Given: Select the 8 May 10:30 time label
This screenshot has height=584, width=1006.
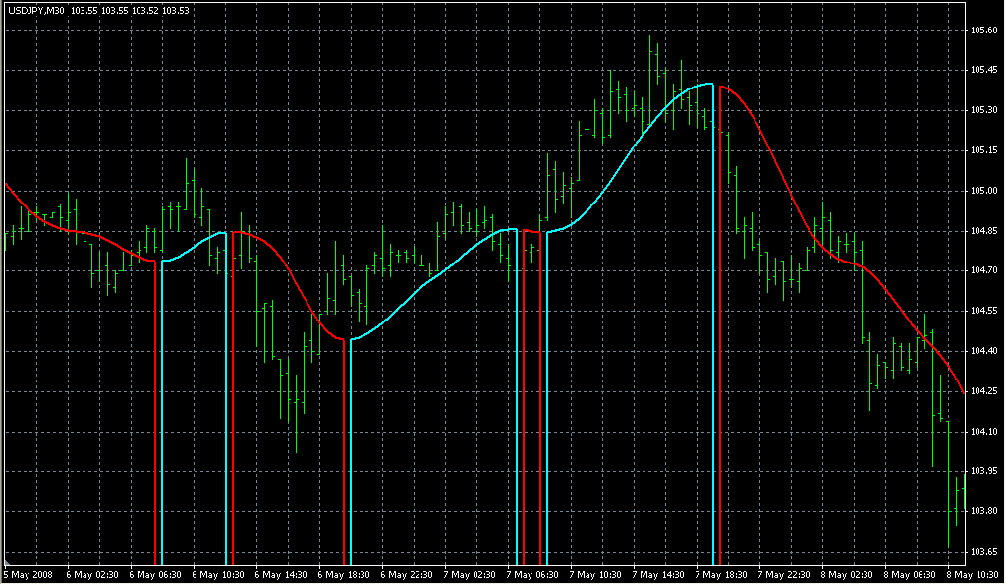Looking at the screenshot, I should (x=973, y=574).
